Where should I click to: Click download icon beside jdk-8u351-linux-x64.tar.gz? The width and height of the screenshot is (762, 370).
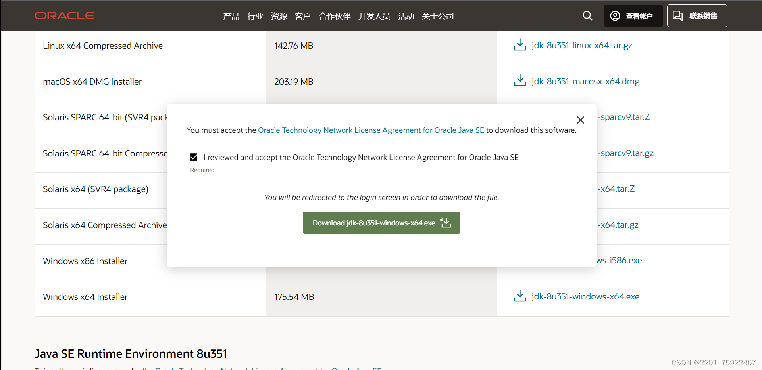520,45
